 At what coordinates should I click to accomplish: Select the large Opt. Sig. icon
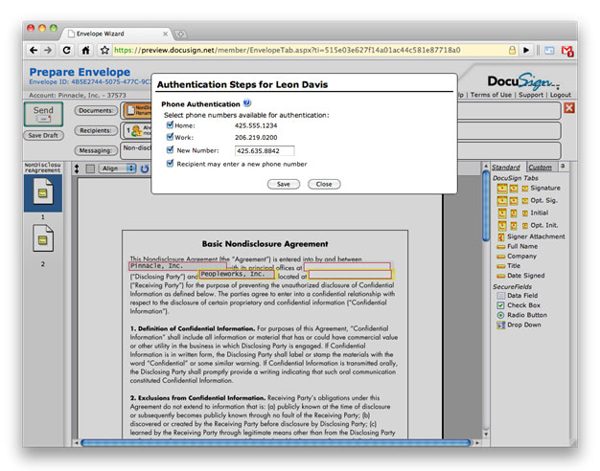(x=502, y=201)
